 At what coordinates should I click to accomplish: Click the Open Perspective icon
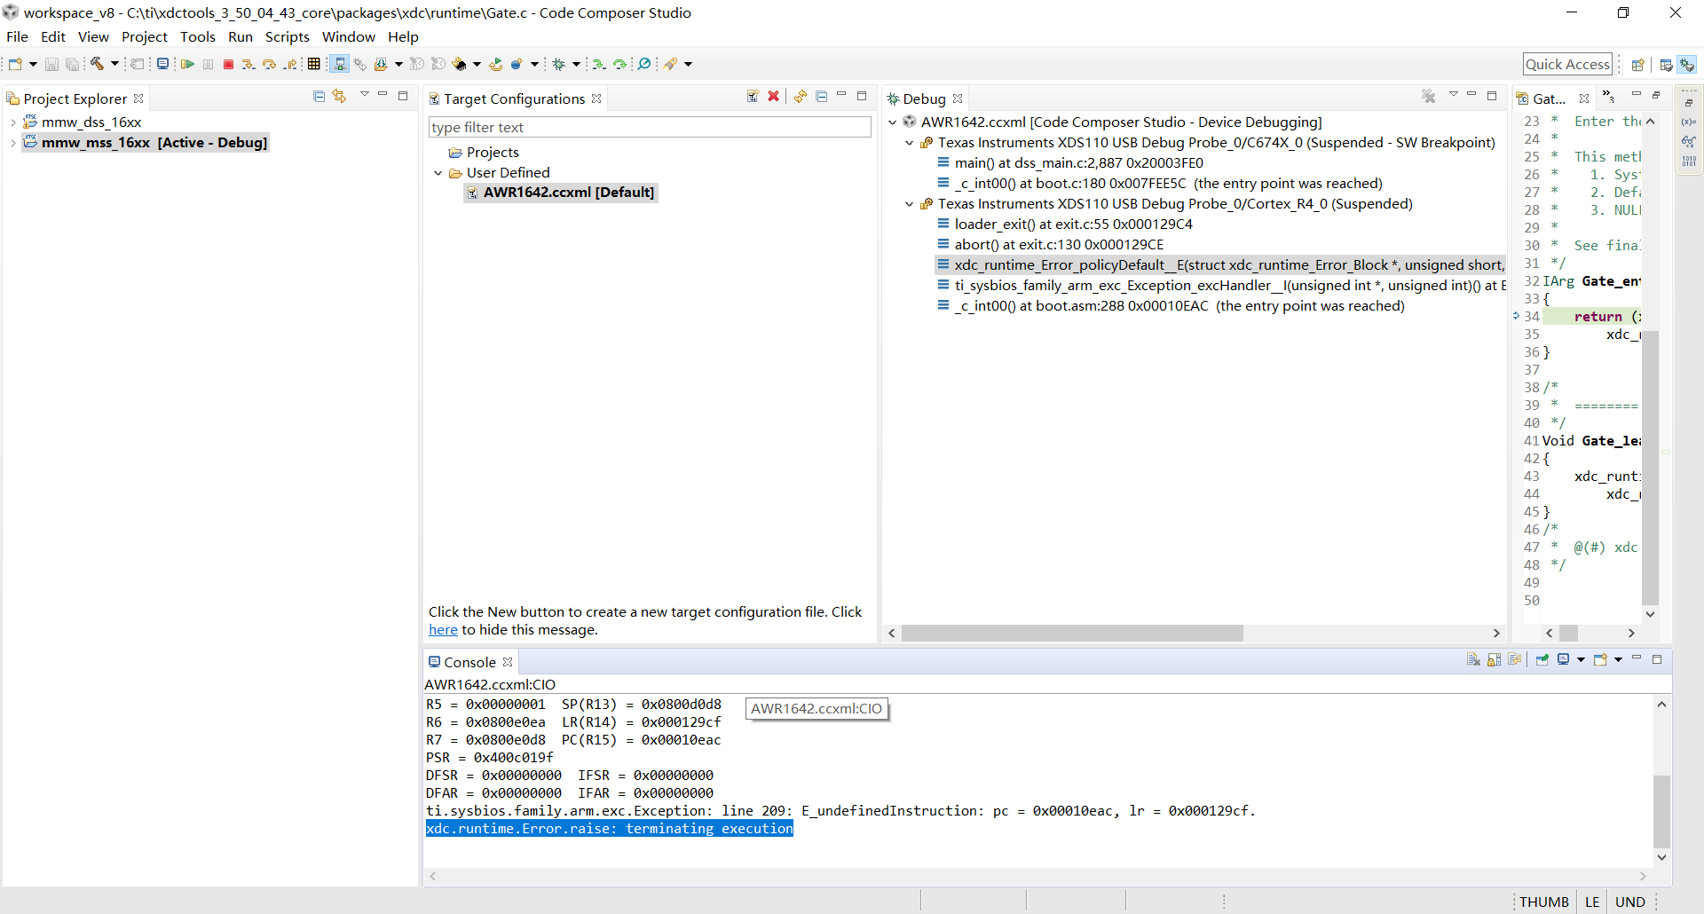1637,64
